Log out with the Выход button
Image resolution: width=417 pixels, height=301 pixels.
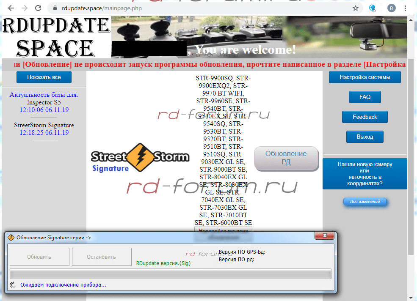(x=365, y=137)
